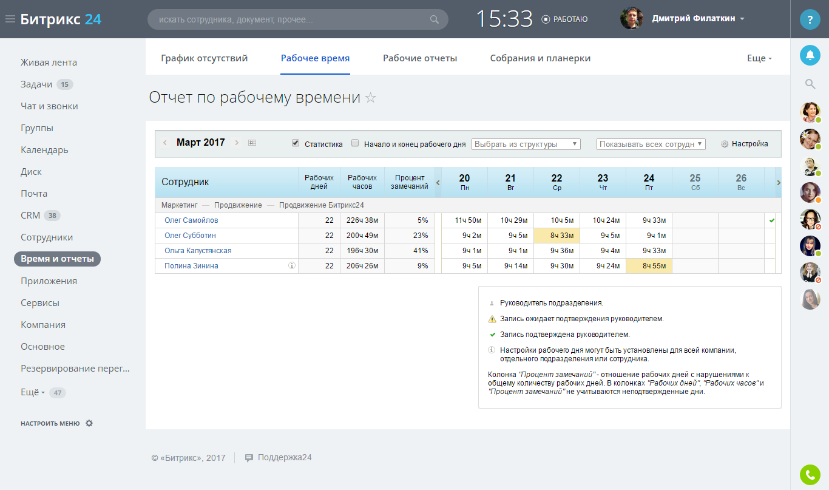
Task: Add report to favorites with star icon
Action: coord(371,98)
